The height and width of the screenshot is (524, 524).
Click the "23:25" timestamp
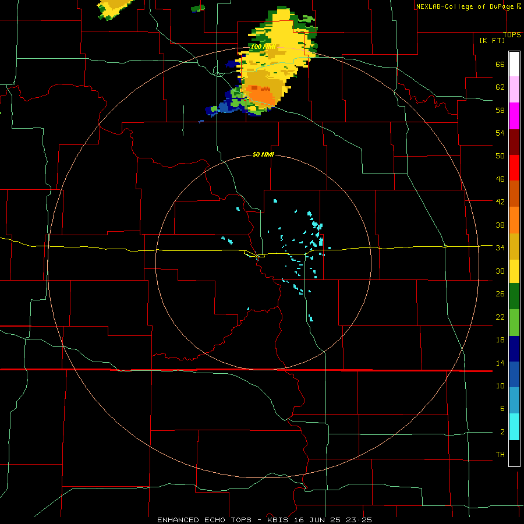click(x=359, y=520)
